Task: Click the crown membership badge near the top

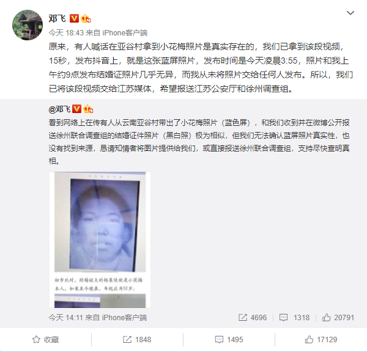Action: click(86, 18)
